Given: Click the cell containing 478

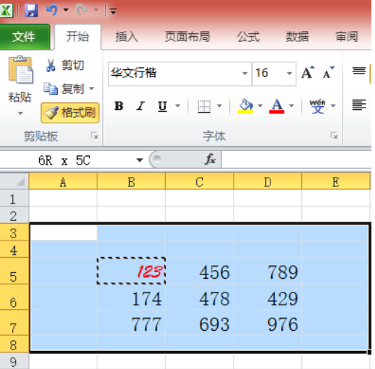Looking at the screenshot, I should pos(199,297).
